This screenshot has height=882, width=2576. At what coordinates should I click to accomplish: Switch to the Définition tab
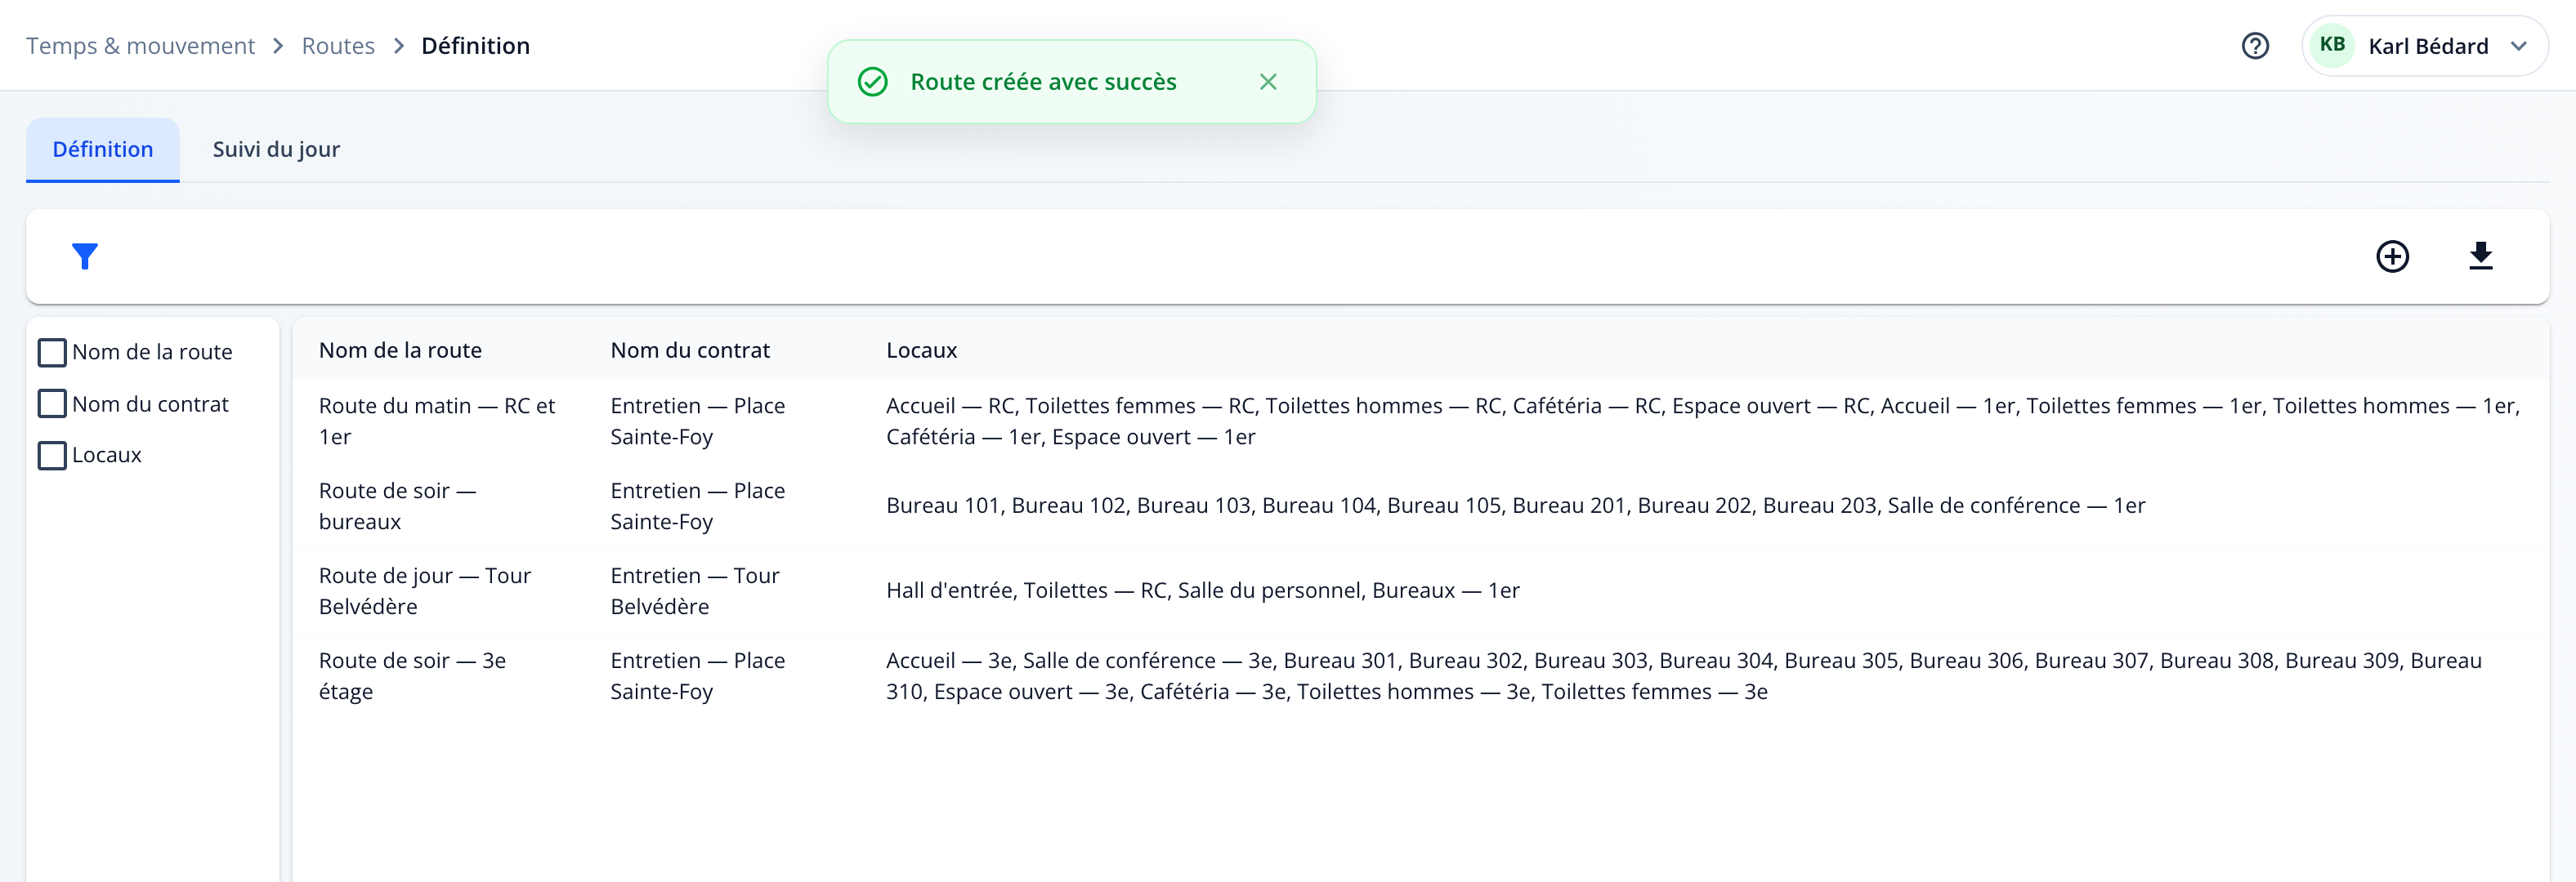[103, 149]
